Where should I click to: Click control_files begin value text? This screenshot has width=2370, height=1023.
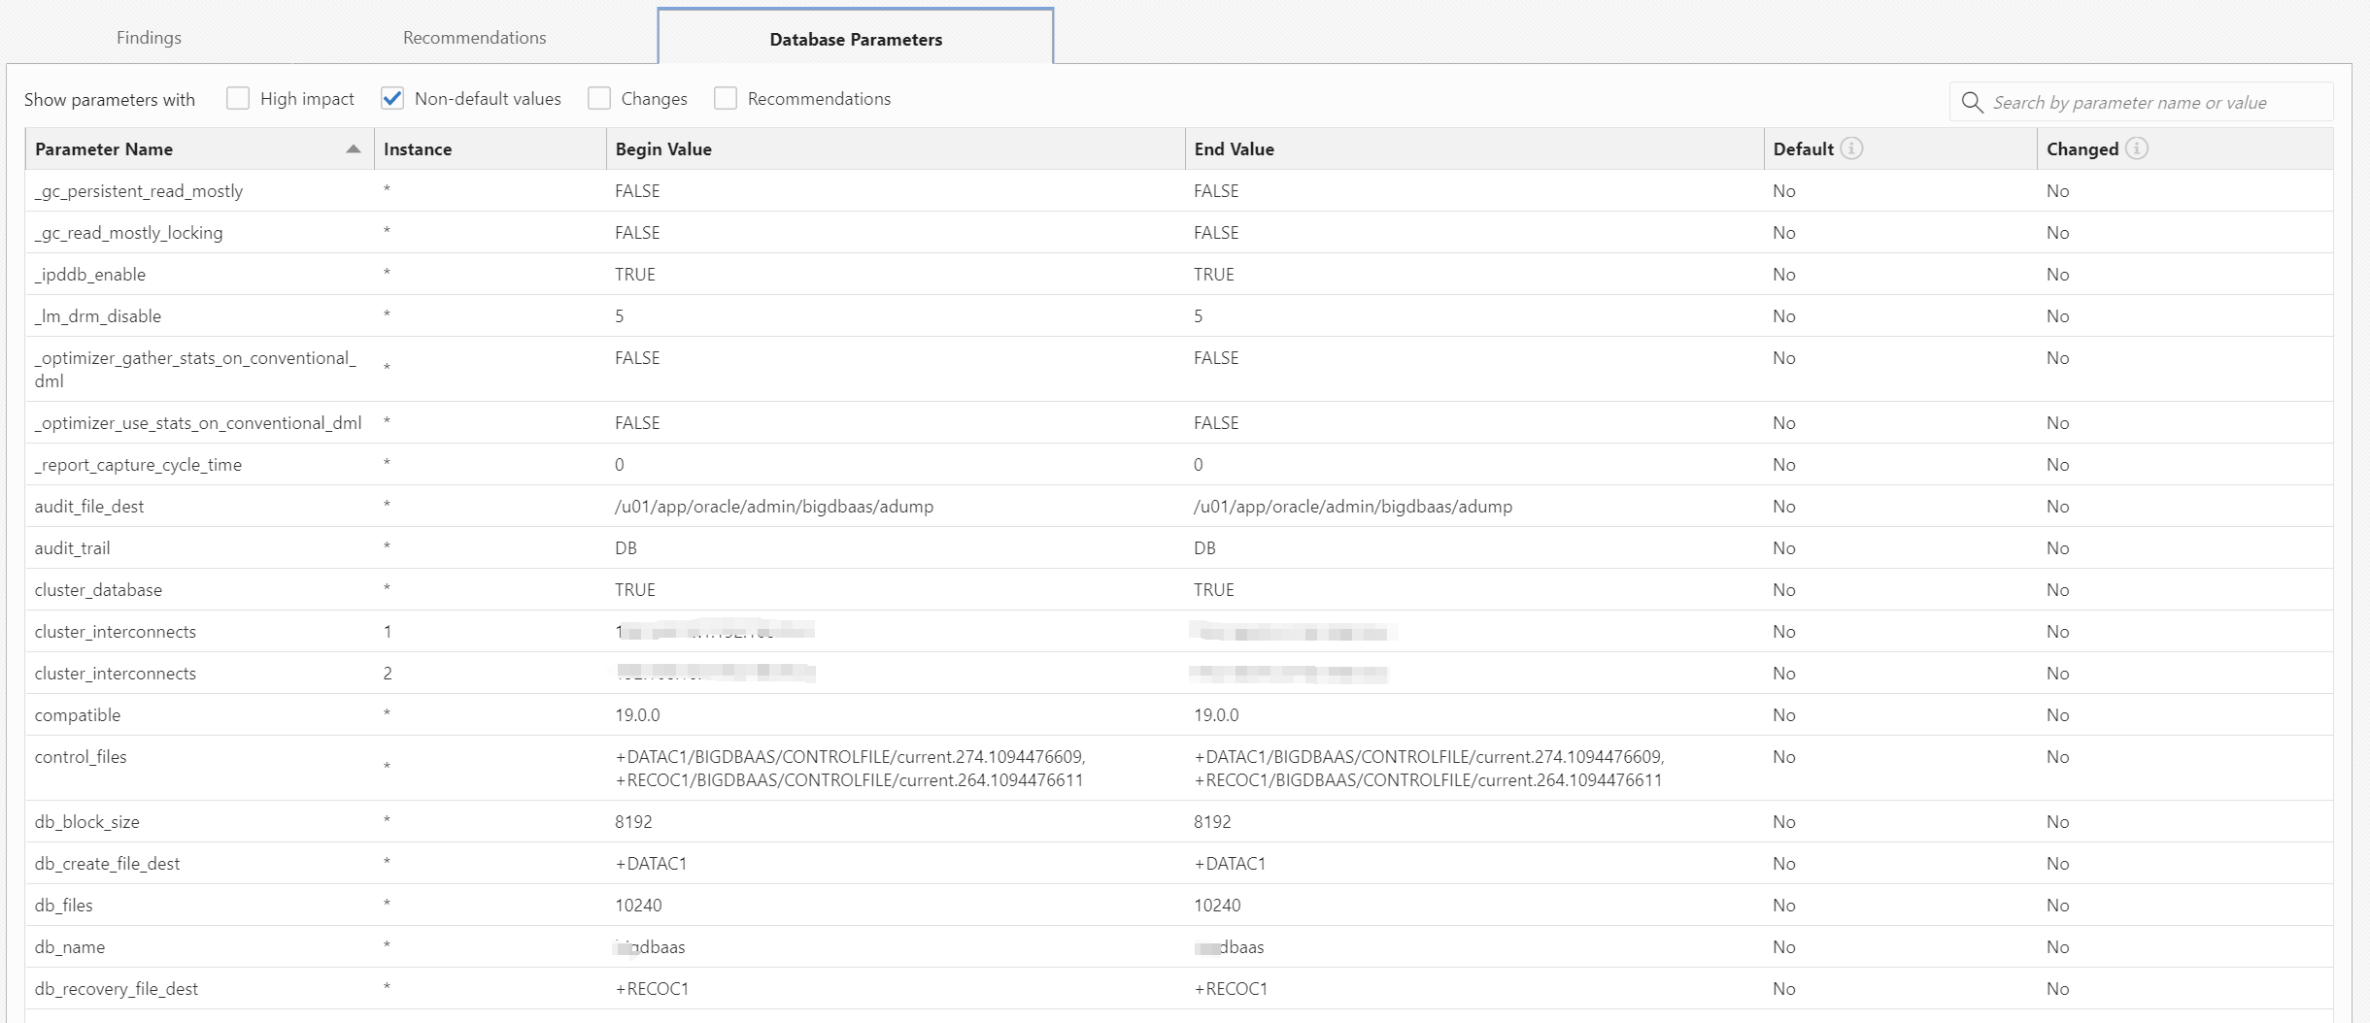click(x=850, y=769)
